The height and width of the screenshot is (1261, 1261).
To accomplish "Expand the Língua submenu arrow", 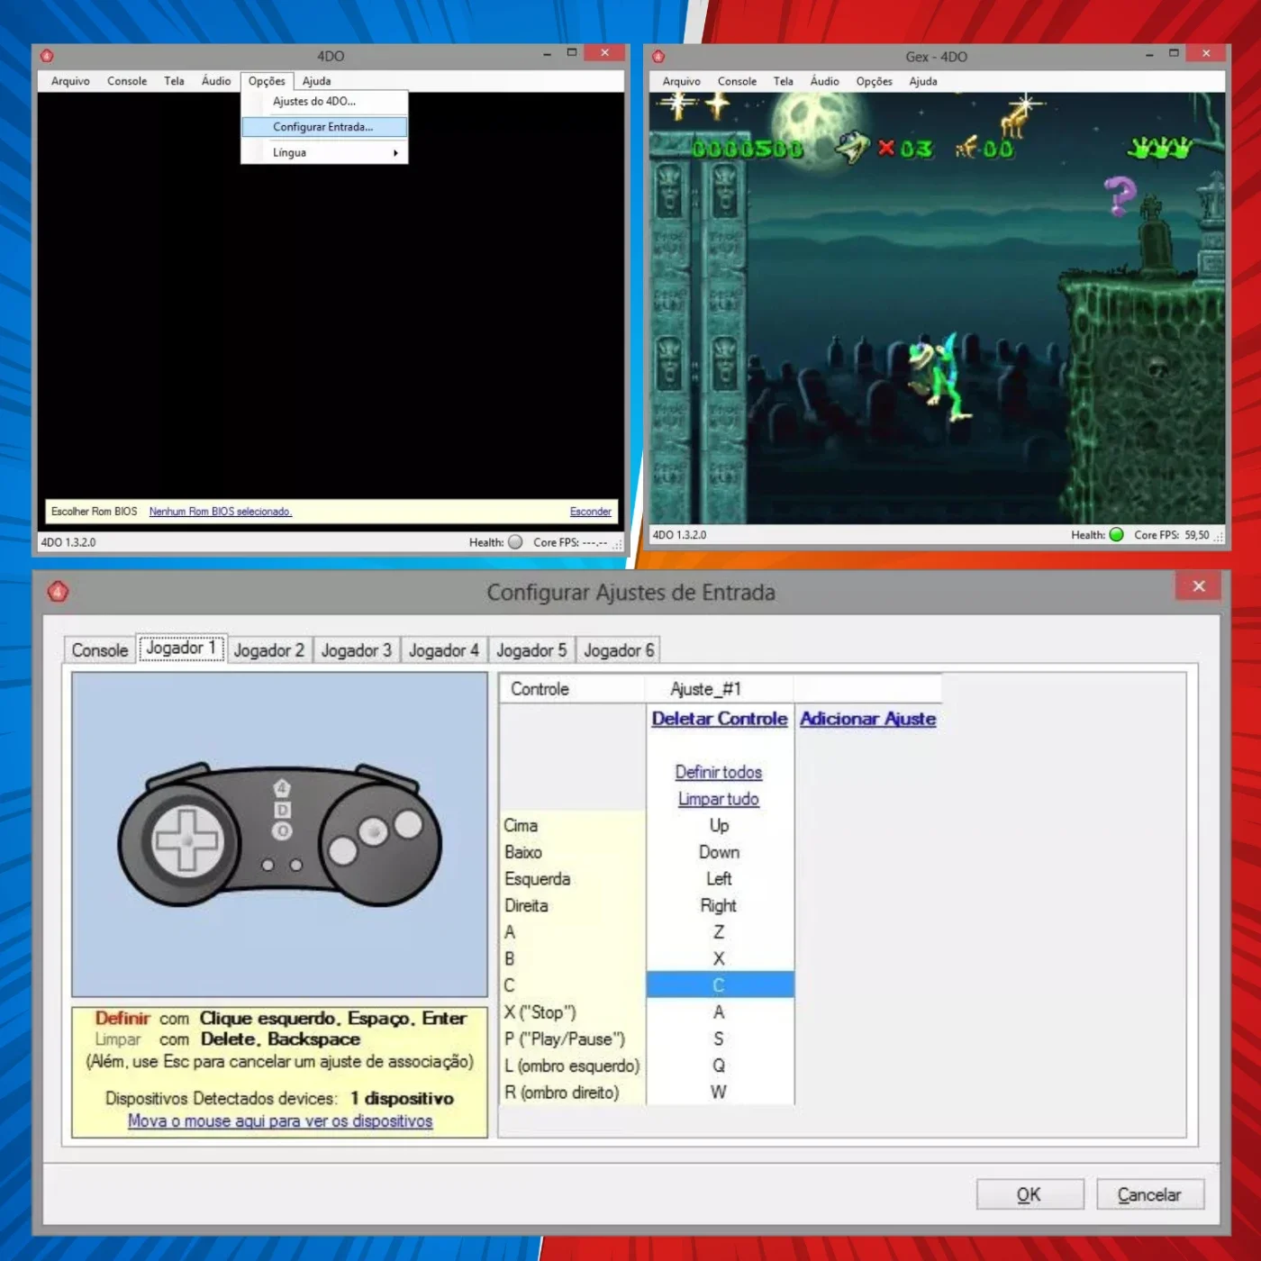I will (395, 153).
